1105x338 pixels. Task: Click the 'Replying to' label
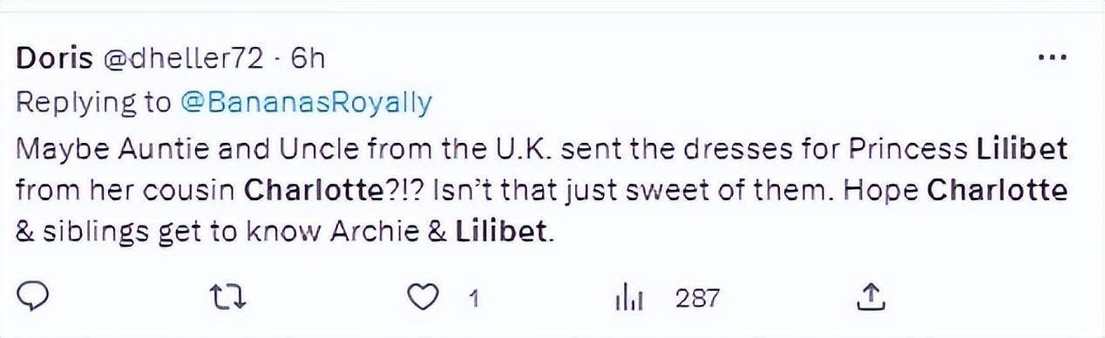94,103
